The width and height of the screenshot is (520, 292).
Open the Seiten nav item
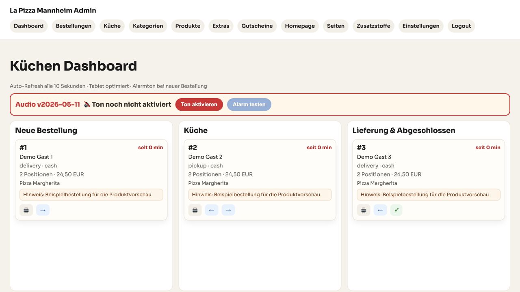336,26
